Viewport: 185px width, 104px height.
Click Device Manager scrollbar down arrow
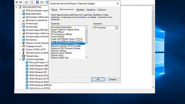153,87
